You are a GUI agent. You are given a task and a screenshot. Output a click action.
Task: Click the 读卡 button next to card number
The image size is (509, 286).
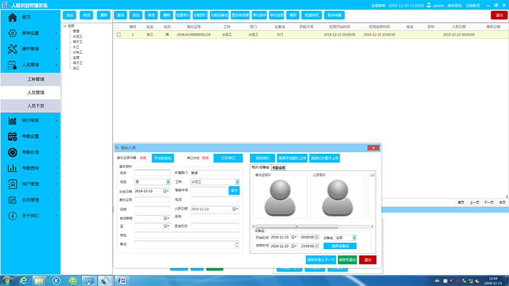234,191
